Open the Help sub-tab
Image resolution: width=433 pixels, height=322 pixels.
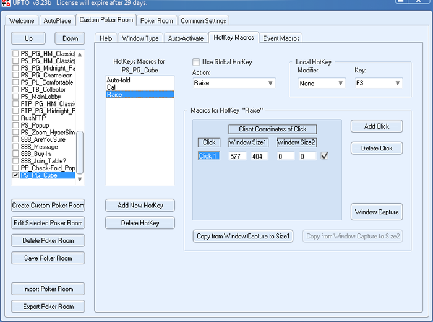pyautogui.click(x=106, y=38)
